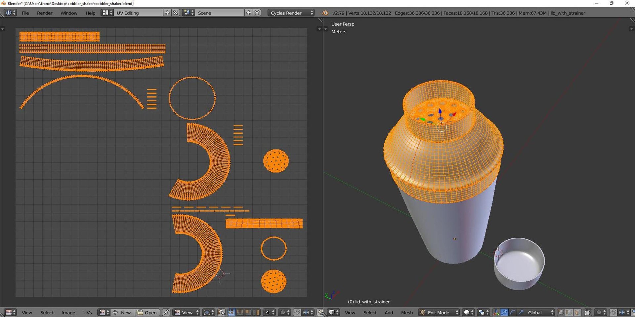
Task: Open the 3D viewport Select menu
Action: pos(370,312)
